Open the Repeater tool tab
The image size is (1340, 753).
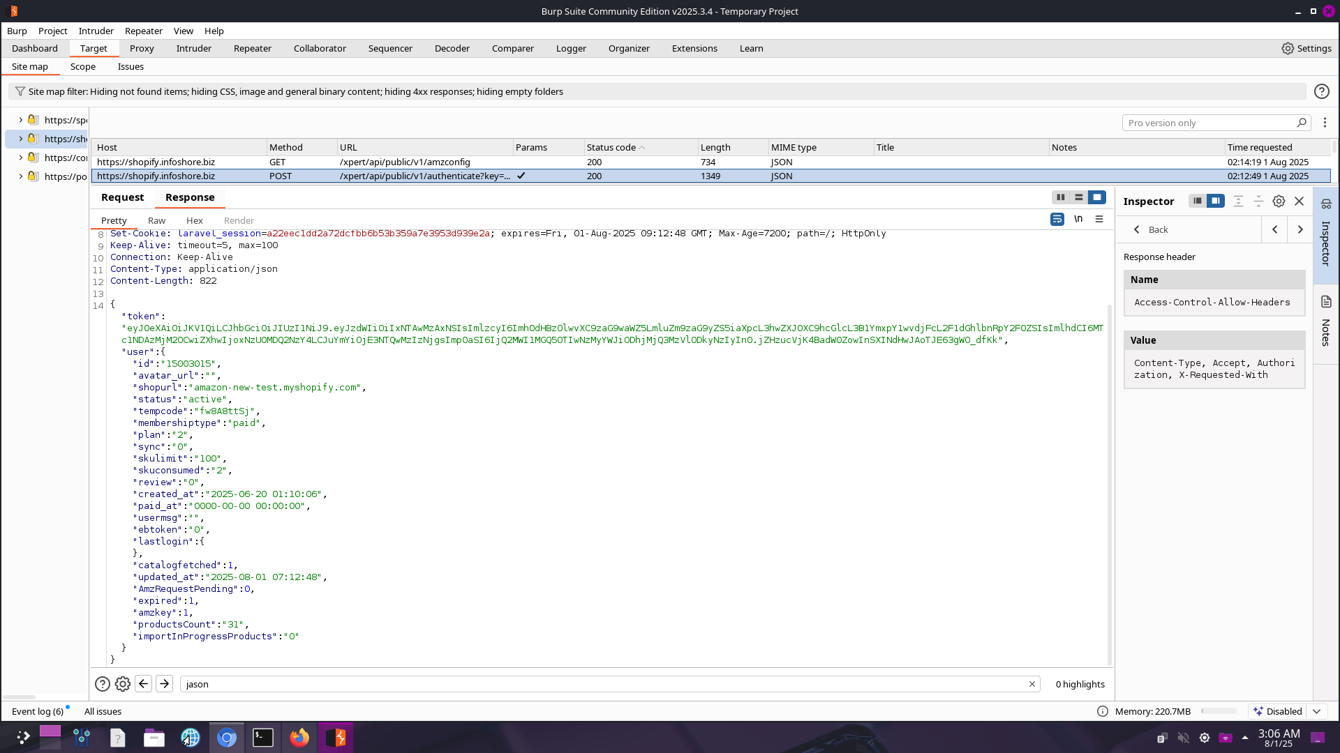pyautogui.click(x=253, y=48)
